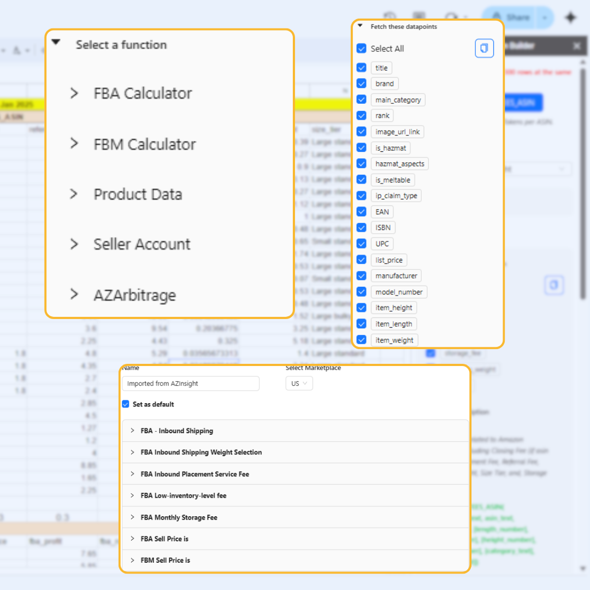The image size is (590, 590).
Task: Expand FBA Inbound Shipping Weight Selection
Action: 296,452
